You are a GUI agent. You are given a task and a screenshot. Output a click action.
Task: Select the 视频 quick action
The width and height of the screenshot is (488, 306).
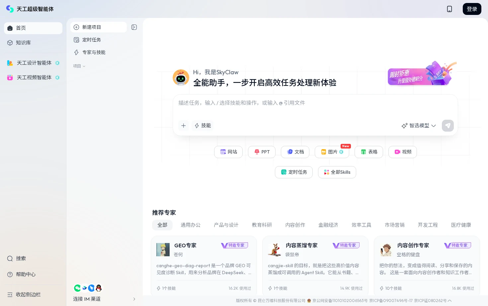pos(403,152)
